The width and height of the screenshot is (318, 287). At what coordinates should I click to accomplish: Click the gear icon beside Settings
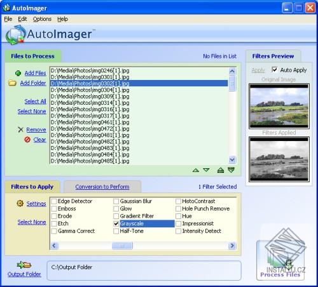[20, 204]
